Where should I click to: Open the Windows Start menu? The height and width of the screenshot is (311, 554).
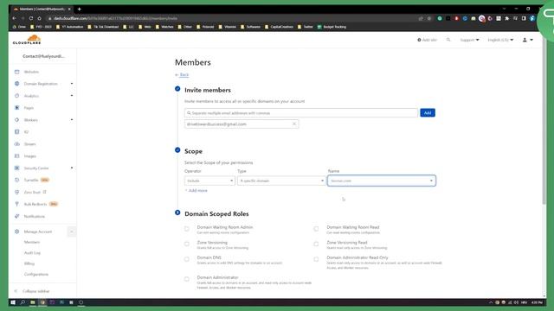point(13,302)
